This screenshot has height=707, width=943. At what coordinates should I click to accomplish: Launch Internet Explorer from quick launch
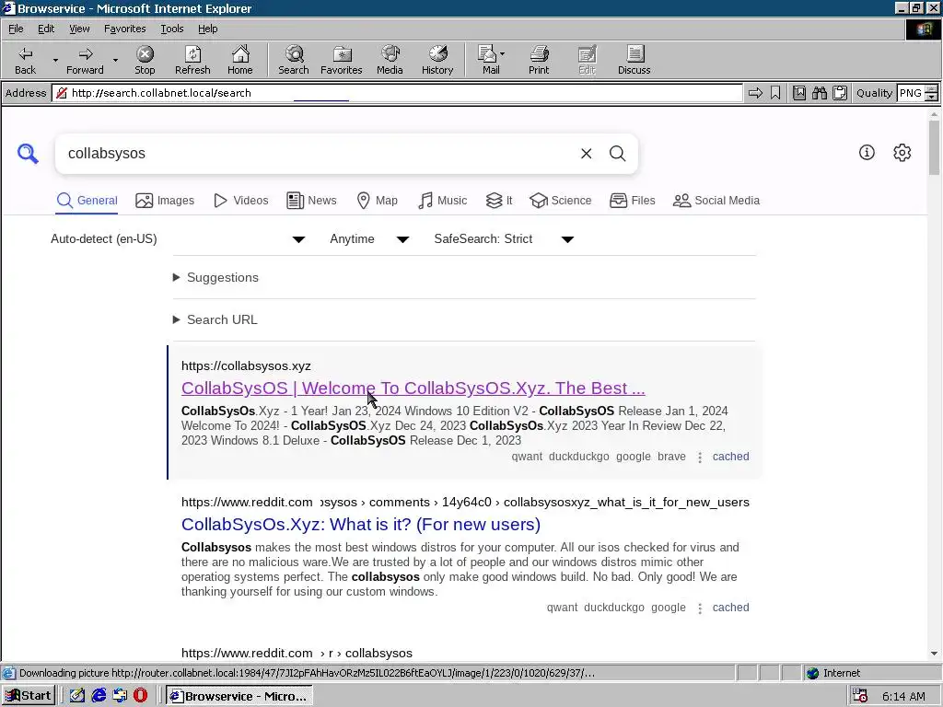tap(99, 696)
